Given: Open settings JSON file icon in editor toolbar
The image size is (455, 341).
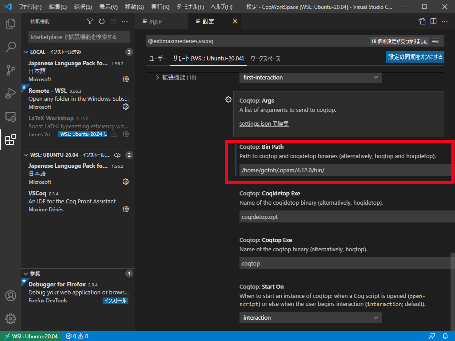Looking at the screenshot, I should coord(422,21).
